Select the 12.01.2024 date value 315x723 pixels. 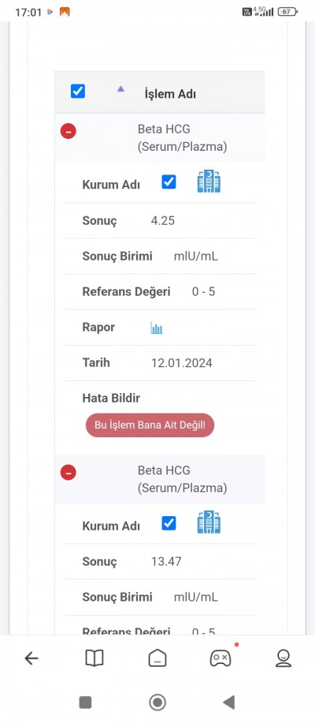click(x=182, y=363)
